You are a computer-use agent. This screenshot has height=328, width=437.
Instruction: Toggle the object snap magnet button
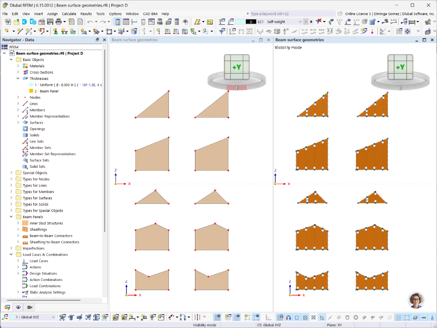(x=288, y=317)
